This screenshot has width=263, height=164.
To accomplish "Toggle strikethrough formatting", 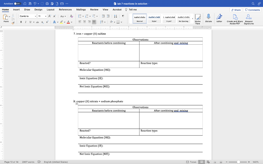I will [x=37, y=22].
